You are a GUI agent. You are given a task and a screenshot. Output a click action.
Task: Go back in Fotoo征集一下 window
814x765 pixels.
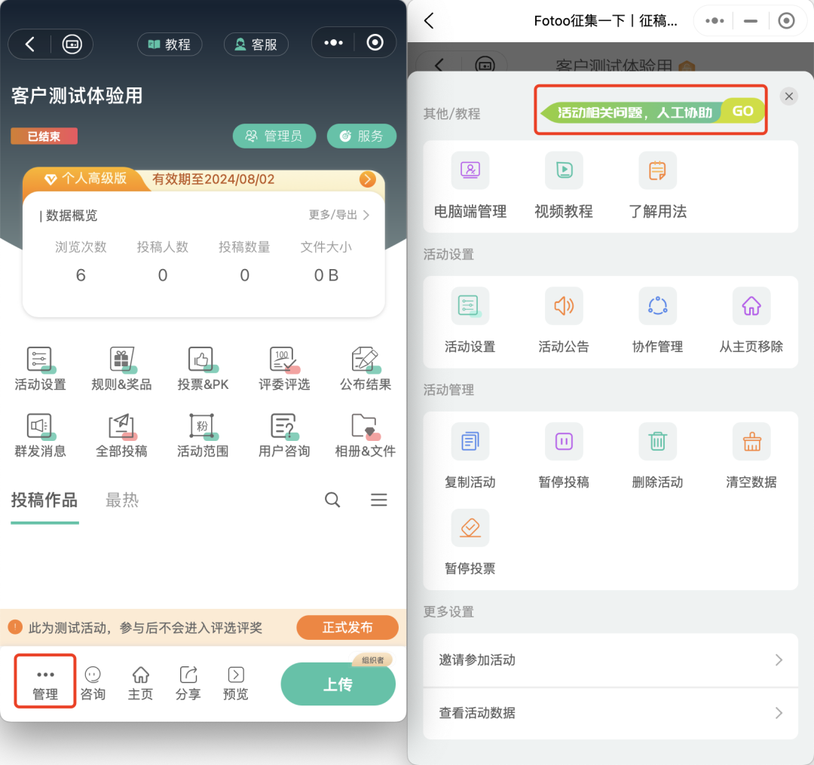pos(429,21)
